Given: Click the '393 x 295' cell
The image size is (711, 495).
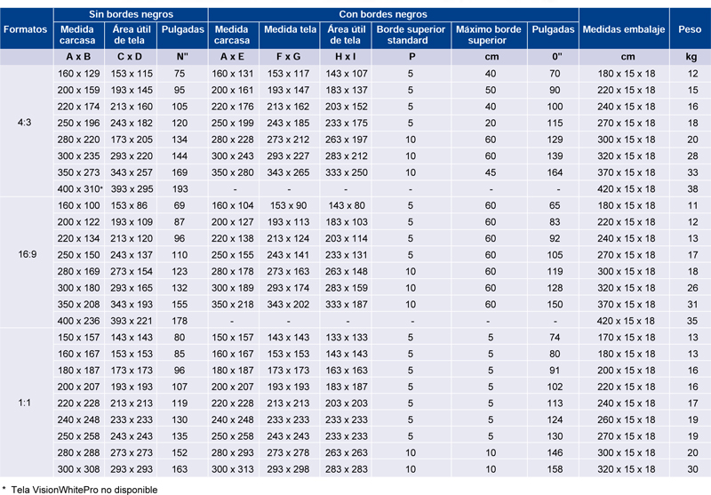Looking at the screenshot, I should pos(132,188).
